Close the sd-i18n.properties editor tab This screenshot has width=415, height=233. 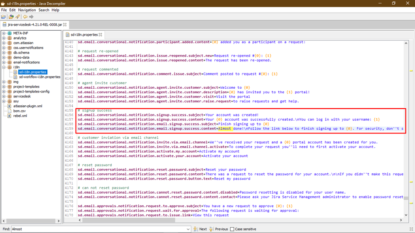click(x=101, y=35)
